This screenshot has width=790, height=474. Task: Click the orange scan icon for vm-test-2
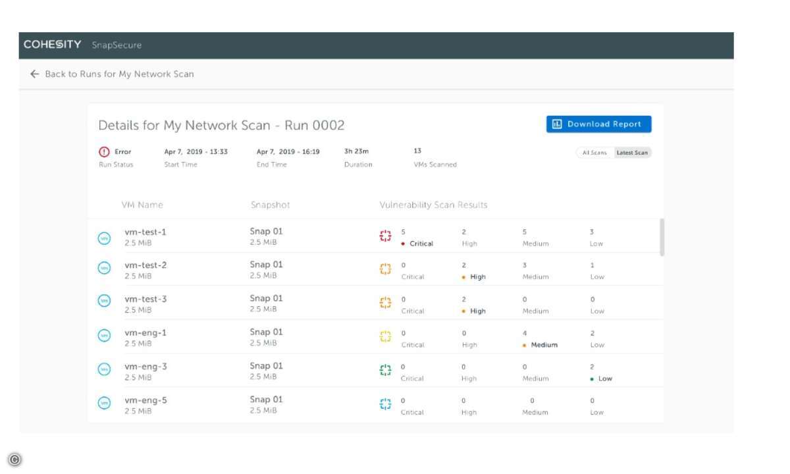[x=385, y=269]
